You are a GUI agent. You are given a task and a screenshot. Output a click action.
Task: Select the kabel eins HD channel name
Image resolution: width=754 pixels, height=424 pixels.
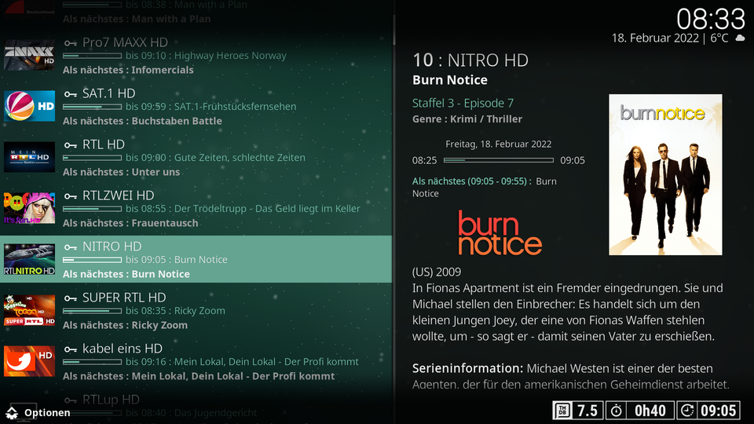[x=123, y=348]
